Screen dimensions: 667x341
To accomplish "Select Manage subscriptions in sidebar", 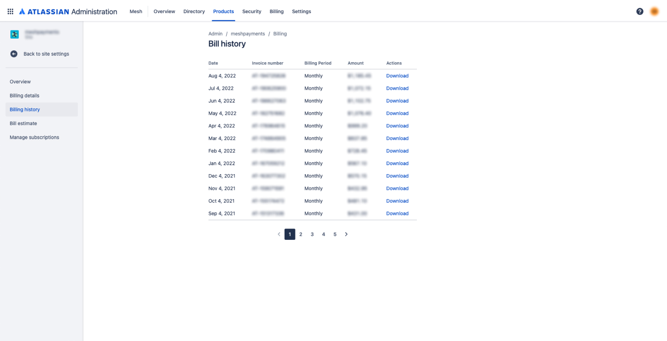I will [34, 137].
